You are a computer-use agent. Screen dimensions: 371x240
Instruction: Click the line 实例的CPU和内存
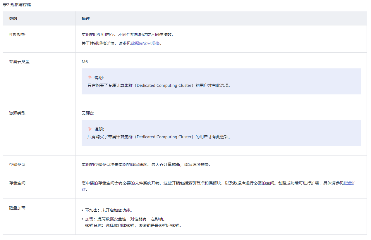coord(128,34)
